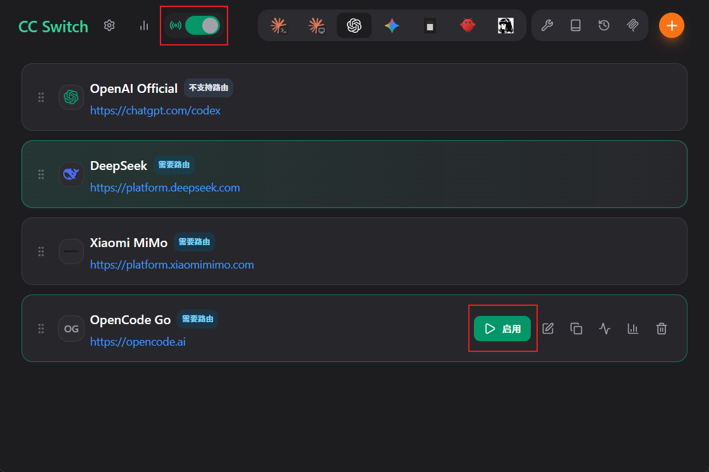Select the Gemini app tab

tap(392, 25)
